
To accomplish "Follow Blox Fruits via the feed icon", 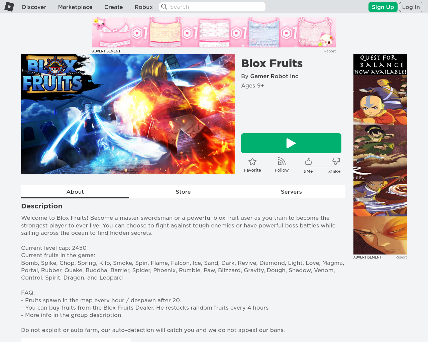I will click(x=282, y=161).
